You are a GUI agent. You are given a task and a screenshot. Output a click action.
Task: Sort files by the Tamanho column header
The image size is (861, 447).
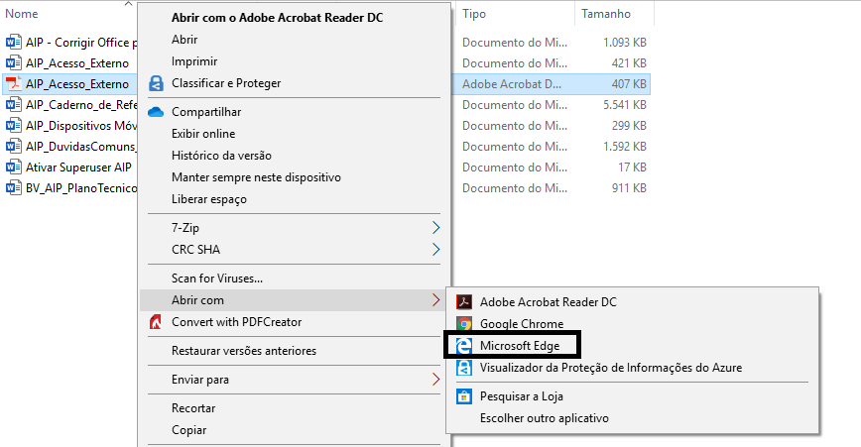click(x=606, y=14)
